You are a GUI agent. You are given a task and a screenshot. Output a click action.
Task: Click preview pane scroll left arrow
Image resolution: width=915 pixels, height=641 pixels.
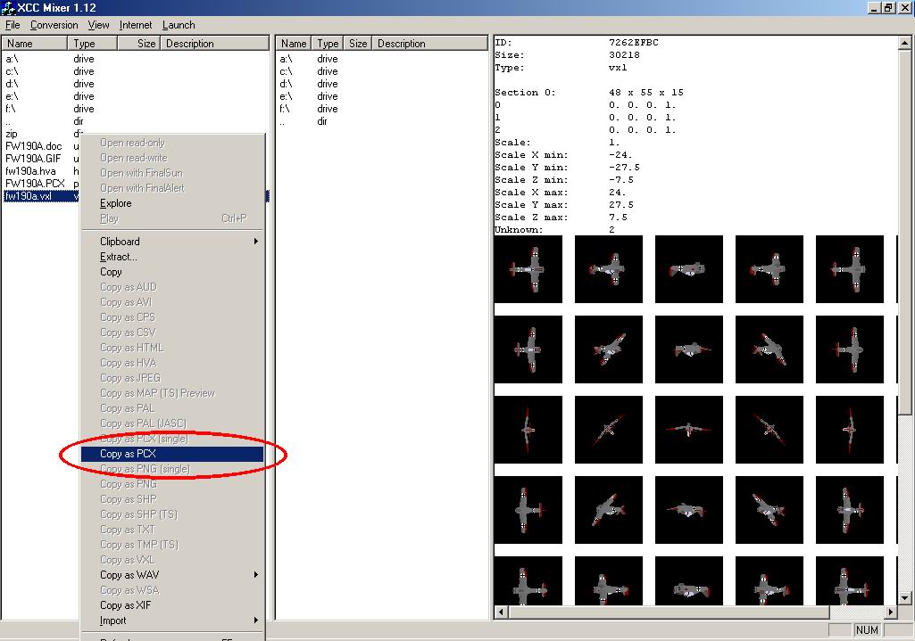[x=501, y=612]
